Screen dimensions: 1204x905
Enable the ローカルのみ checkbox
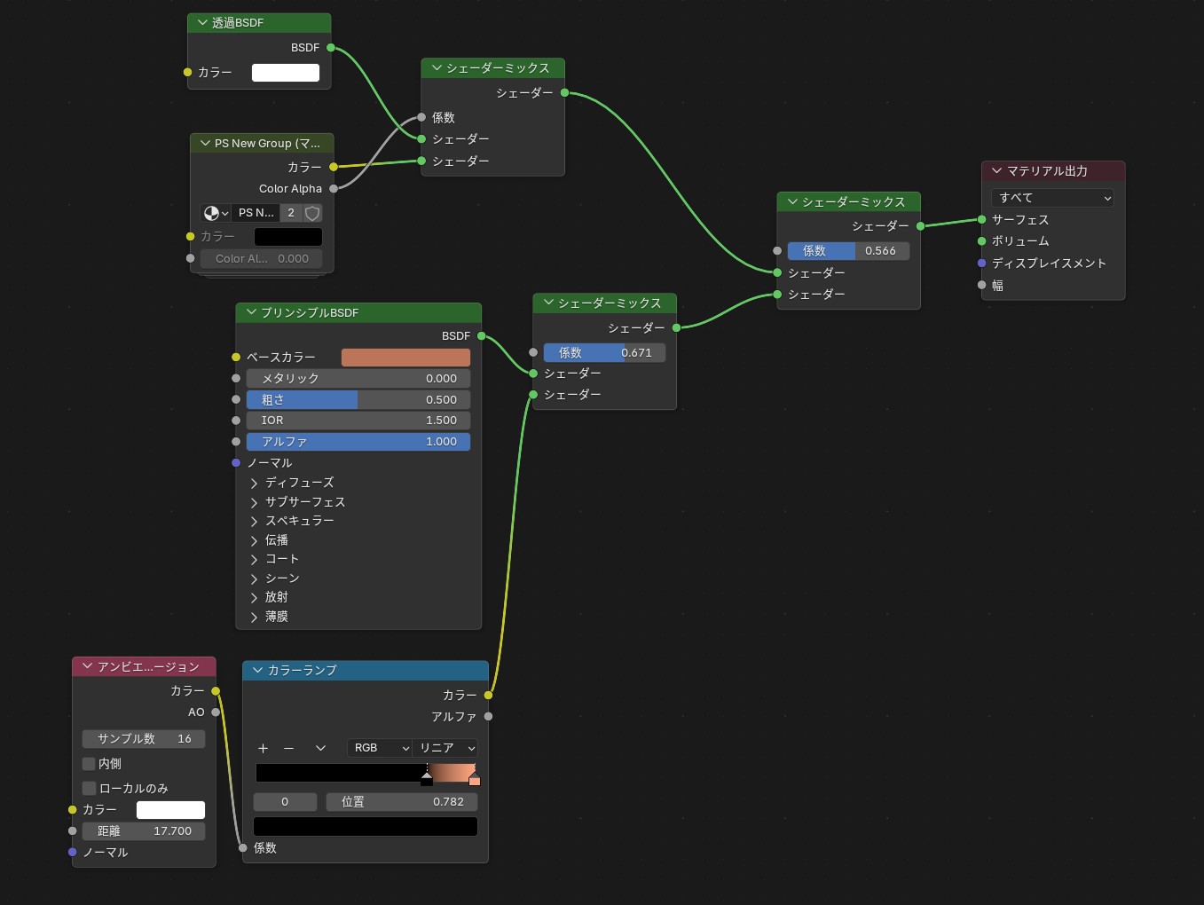pos(89,788)
